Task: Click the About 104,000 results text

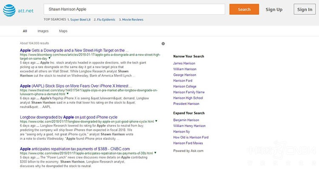Action: coord(34,43)
